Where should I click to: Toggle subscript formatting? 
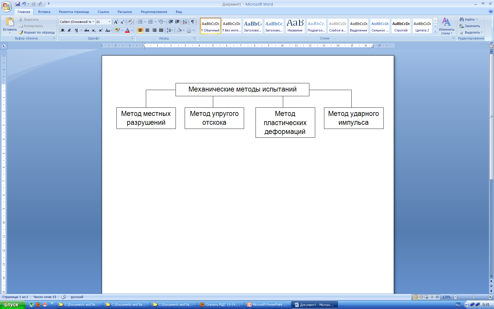coord(94,30)
